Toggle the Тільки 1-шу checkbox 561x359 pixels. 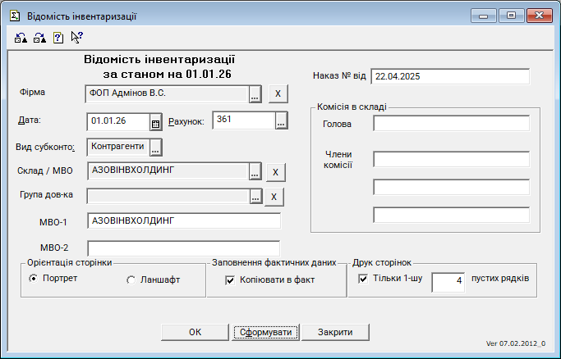tap(364, 279)
